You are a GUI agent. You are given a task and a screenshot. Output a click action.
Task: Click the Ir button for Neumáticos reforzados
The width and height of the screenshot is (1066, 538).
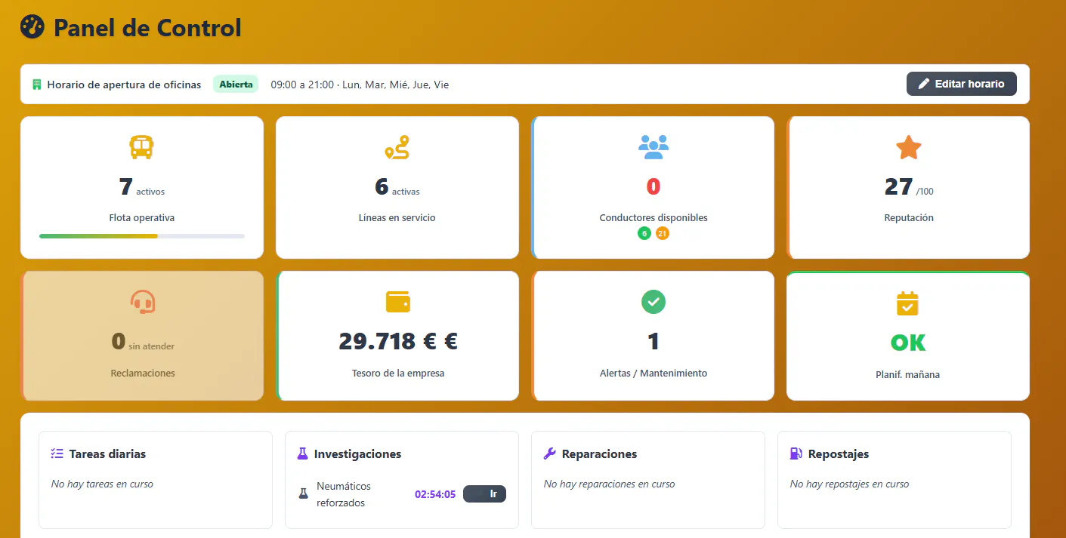(x=484, y=494)
